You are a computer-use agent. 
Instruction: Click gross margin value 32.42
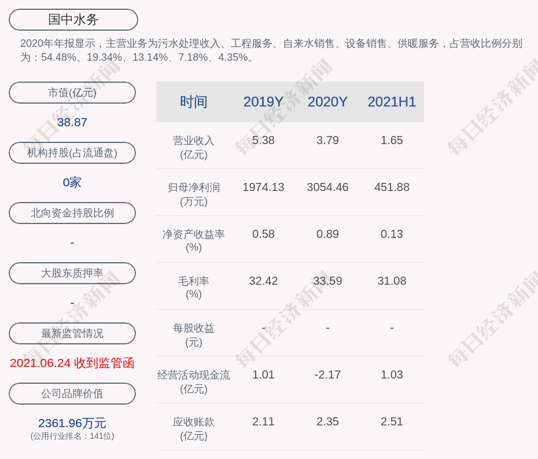point(263,281)
